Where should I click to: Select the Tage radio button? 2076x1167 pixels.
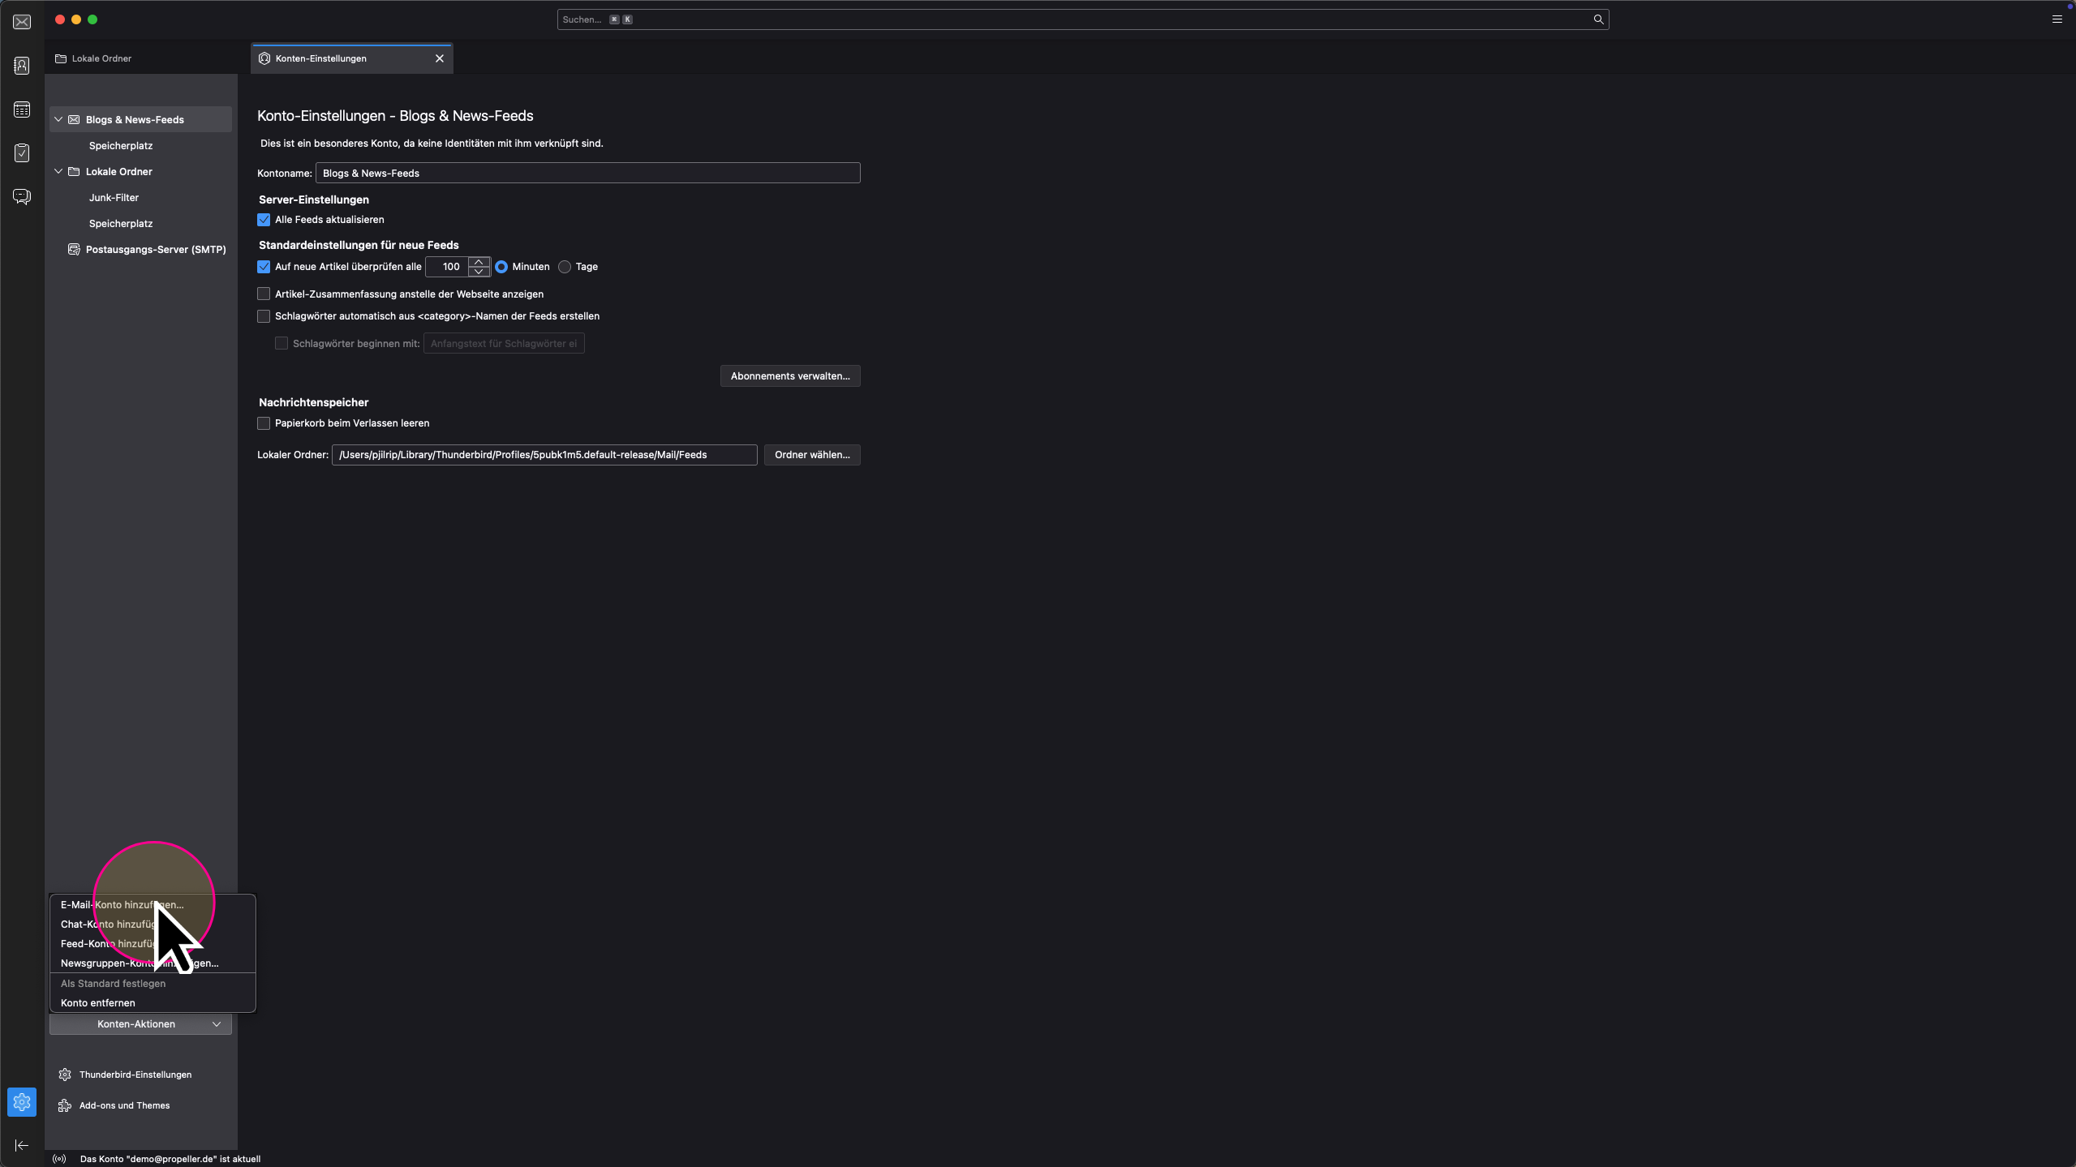[x=565, y=267]
